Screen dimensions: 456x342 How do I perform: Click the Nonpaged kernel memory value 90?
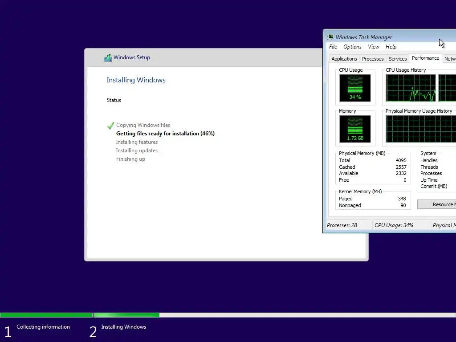tap(403, 206)
